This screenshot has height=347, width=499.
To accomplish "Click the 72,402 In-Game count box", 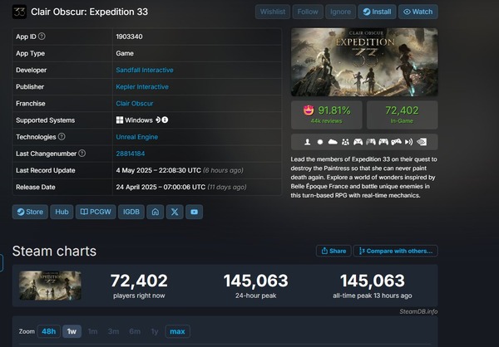I will click(x=403, y=115).
